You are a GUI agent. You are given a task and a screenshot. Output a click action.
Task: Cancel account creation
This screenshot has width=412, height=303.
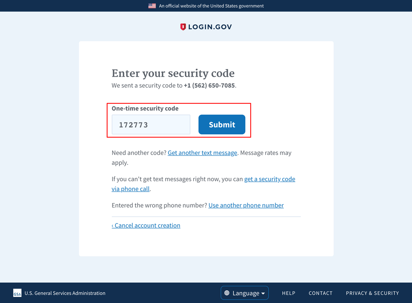146,225
